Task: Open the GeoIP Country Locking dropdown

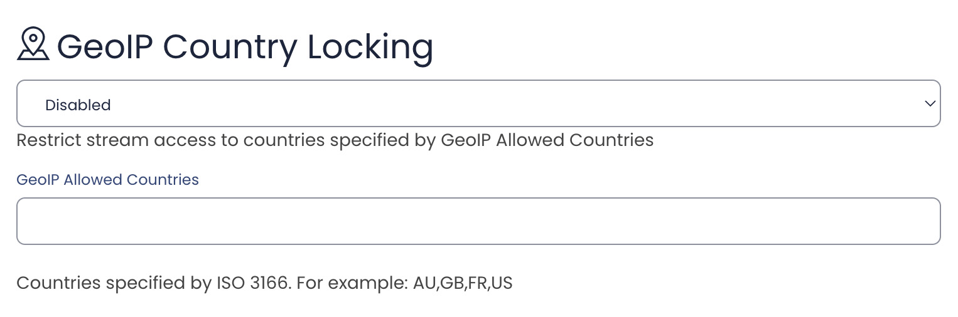Action: pyautogui.click(x=477, y=104)
